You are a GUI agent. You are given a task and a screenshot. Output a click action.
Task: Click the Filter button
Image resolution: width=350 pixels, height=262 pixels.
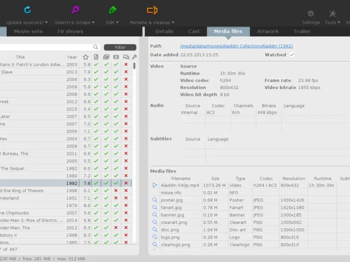tap(120, 47)
